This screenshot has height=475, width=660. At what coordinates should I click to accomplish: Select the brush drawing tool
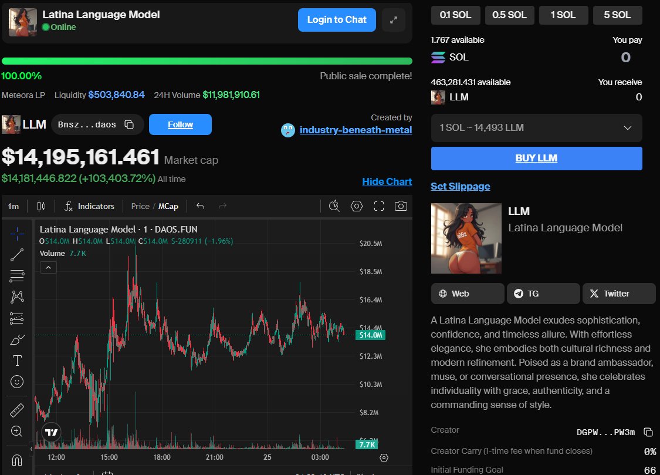coord(17,339)
